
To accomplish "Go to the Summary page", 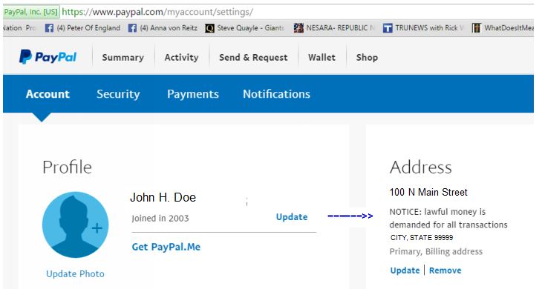I will tap(123, 57).
